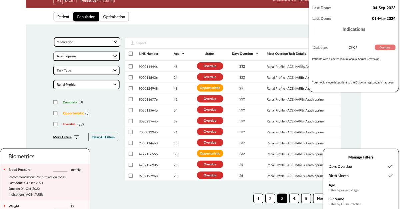
Task: Click the Days Overdue checkmark in Manage Filters
Action: click(390, 166)
